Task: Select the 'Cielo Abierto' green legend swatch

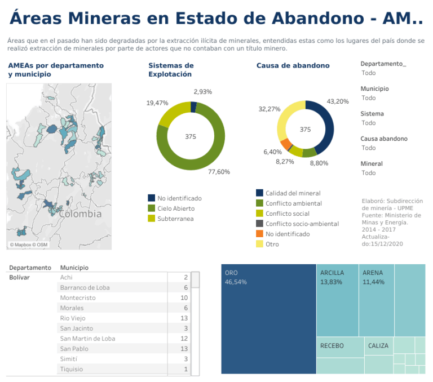Action: [151, 208]
